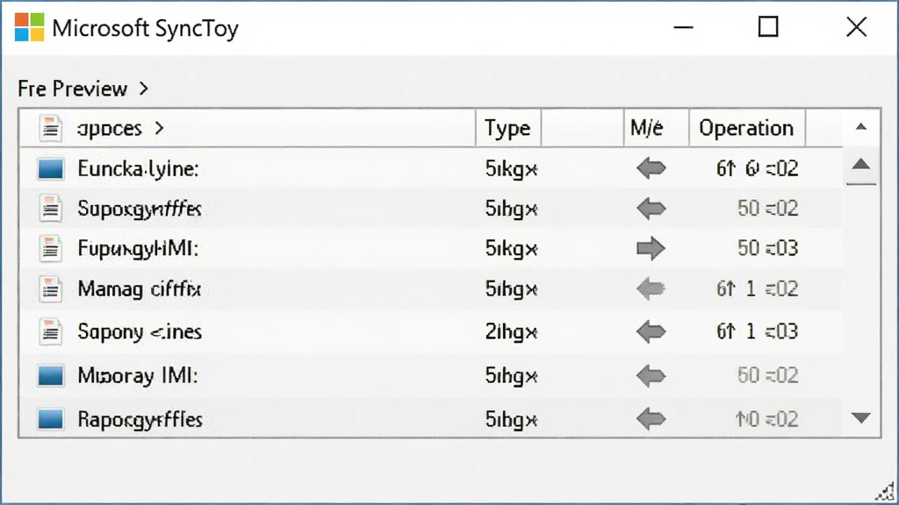
Task: Close the Microsoft SyncToy window
Action: tap(857, 27)
